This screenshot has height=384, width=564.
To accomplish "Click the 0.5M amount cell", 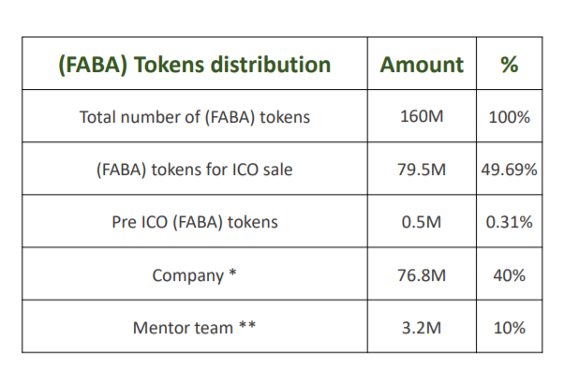I will (422, 222).
